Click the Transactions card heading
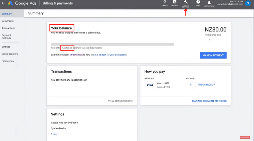 pos(61,72)
